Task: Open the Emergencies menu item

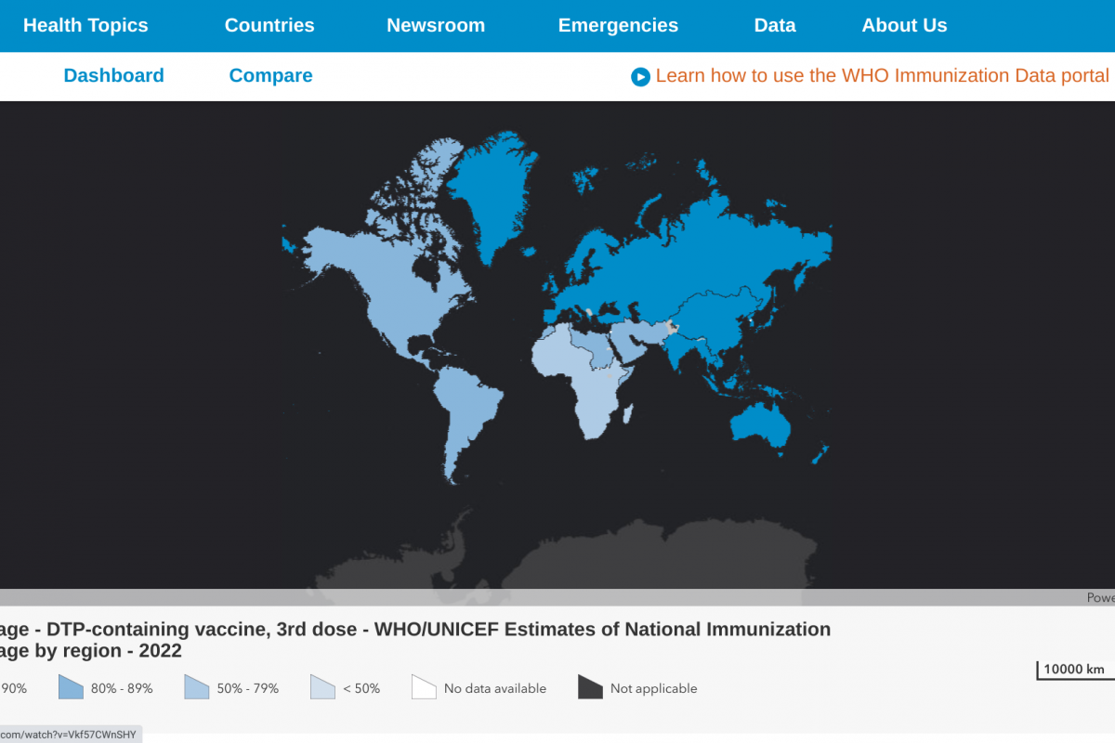Action: pyautogui.click(x=618, y=26)
